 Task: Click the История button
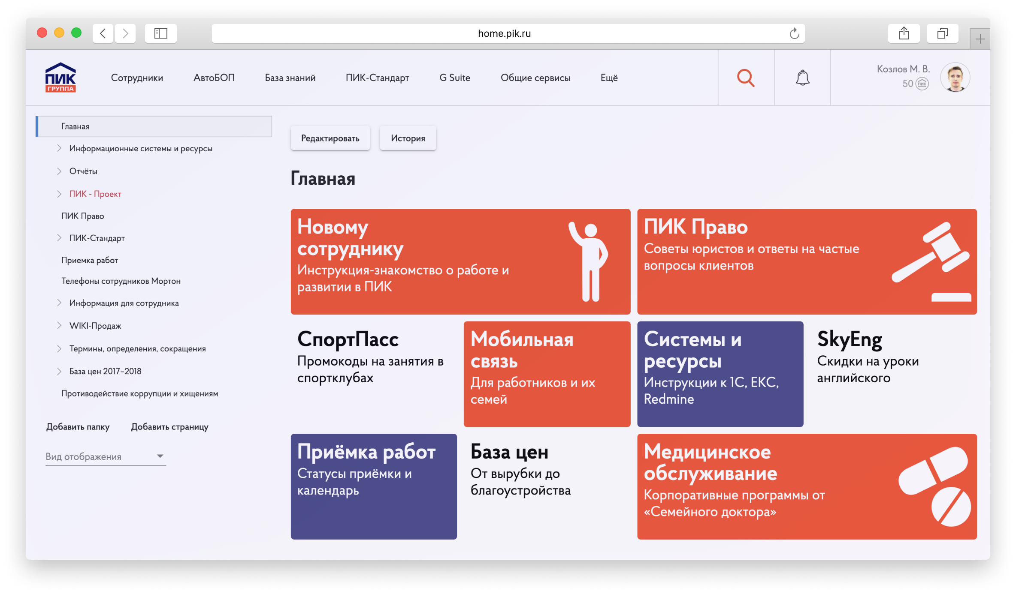[x=408, y=138]
